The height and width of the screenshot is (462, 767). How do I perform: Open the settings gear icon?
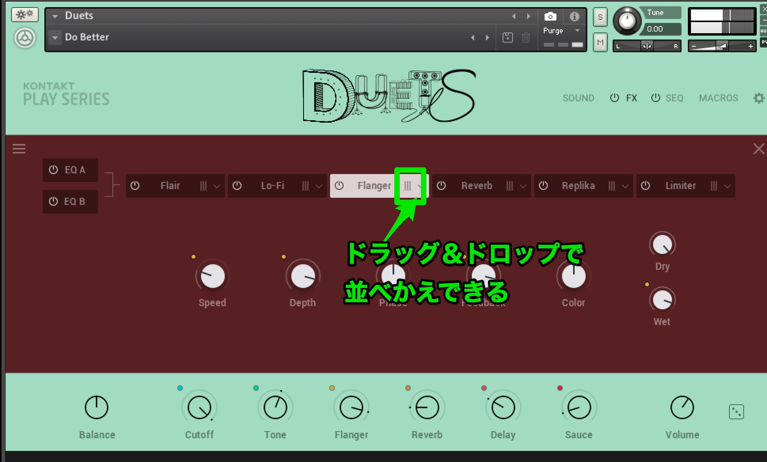[759, 98]
